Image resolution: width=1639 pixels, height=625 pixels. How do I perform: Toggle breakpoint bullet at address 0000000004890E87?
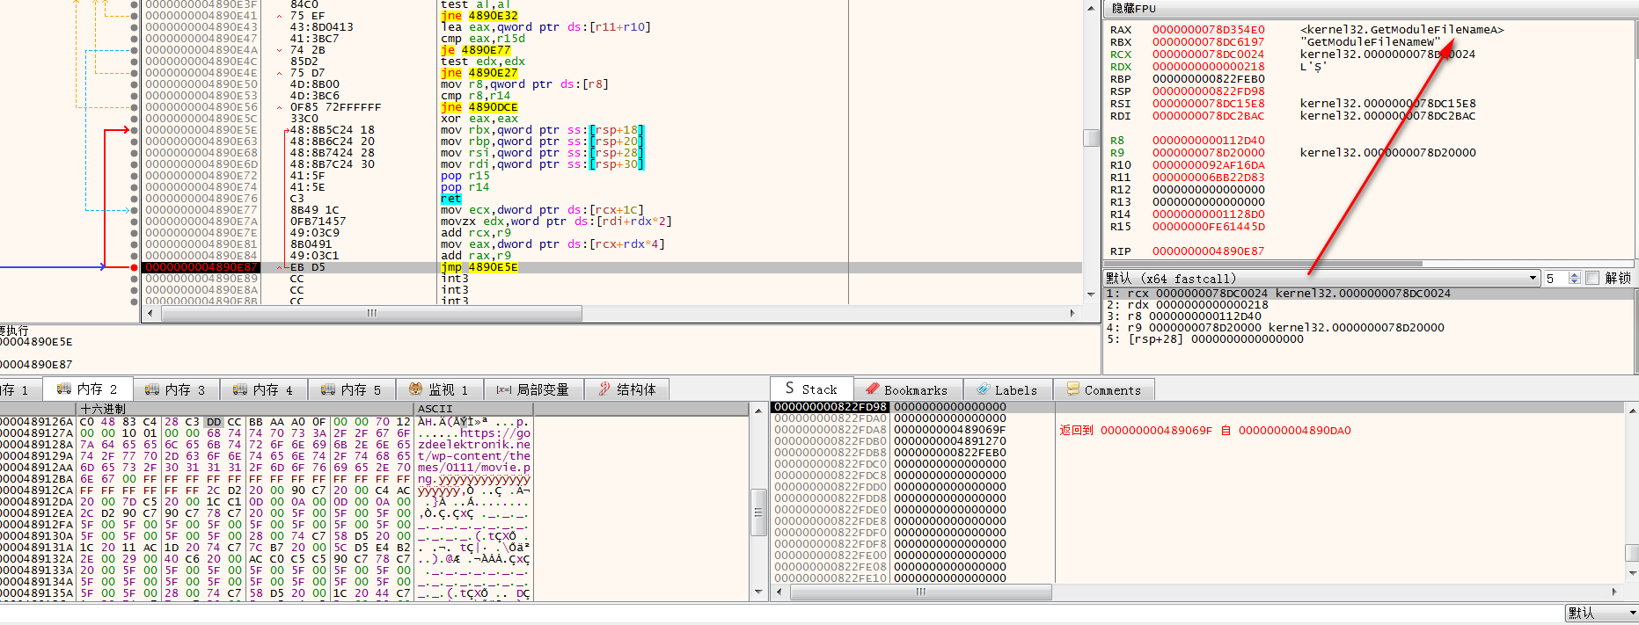[134, 267]
